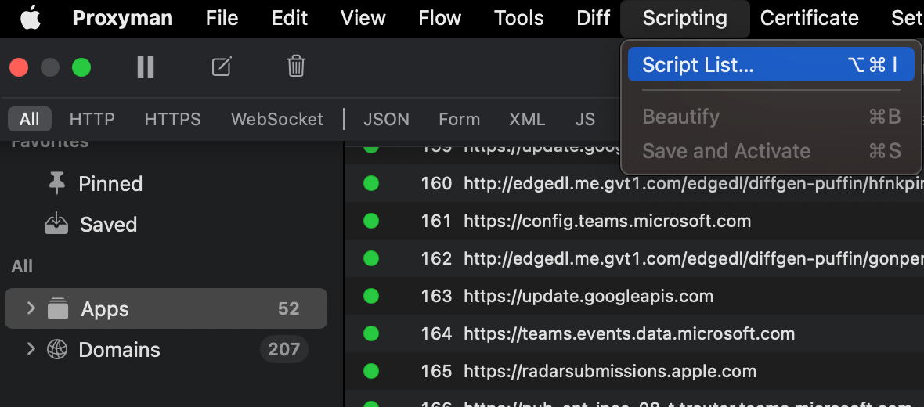
Task: Filter by JS content type
Action: pyautogui.click(x=585, y=119)
